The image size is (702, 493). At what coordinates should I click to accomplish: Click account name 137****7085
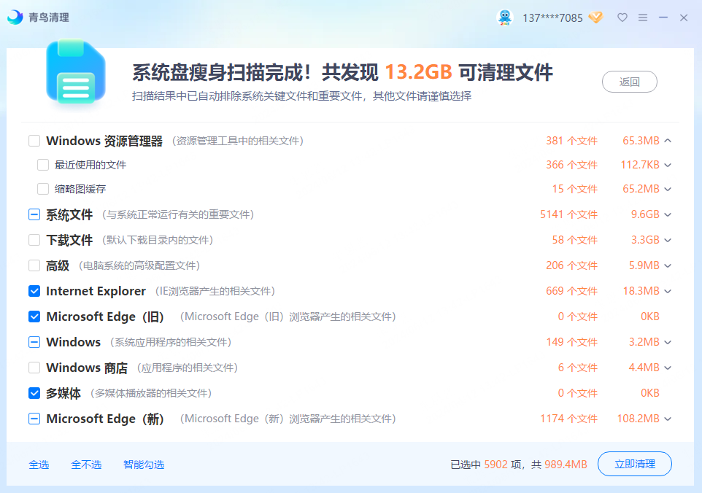click(552, 18)
